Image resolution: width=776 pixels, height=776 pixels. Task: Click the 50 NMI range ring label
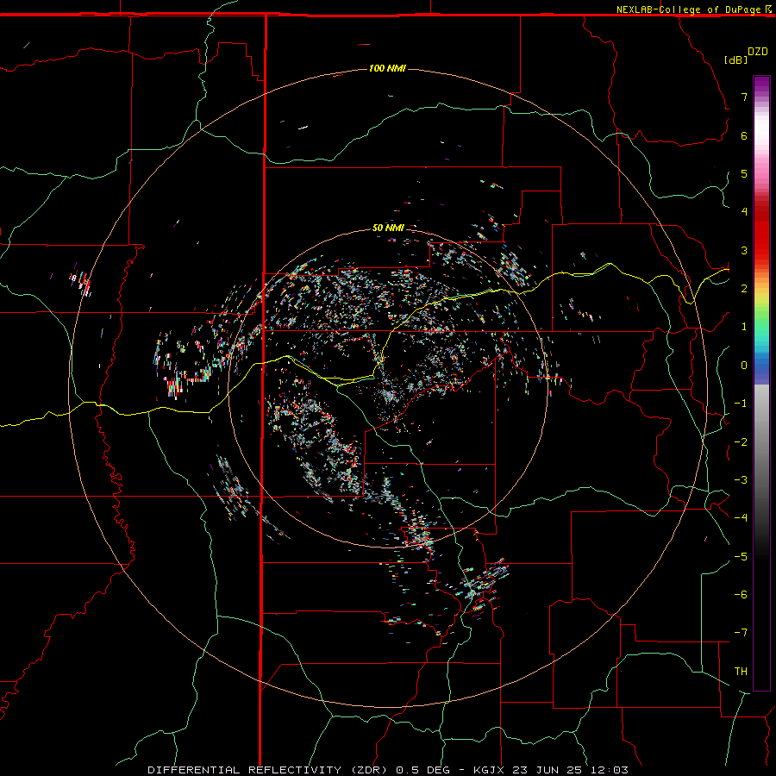[x=388, y=228]
